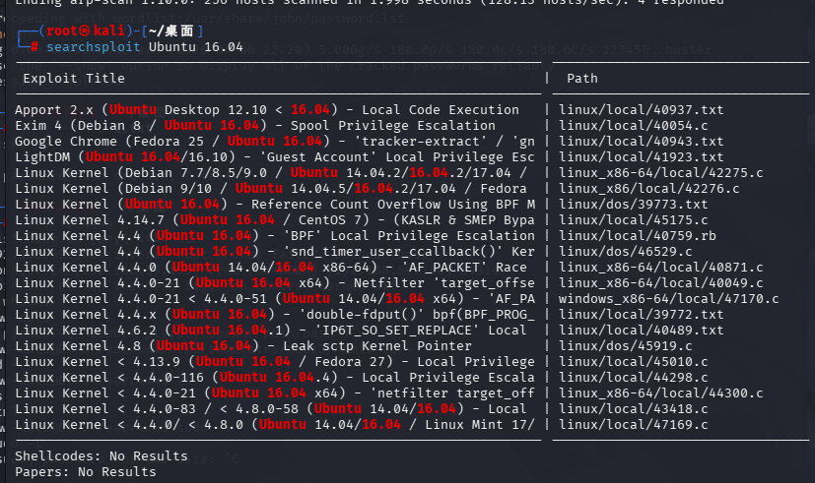Click path linux/local/47169.c
Image resolution: width=815 pixels, height=483 pixels.
pyautogui.click(x=633, y=425)
